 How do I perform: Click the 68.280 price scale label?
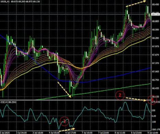pos(156,38)
